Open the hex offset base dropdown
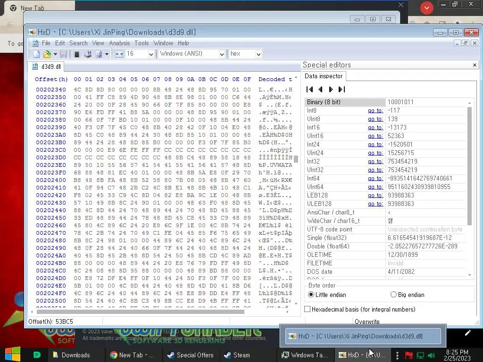This screenshot has width=483, height=362. (258, 54)
